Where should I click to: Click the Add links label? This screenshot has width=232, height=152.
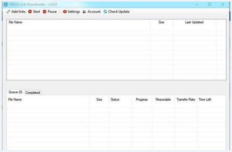click(18, 11)
